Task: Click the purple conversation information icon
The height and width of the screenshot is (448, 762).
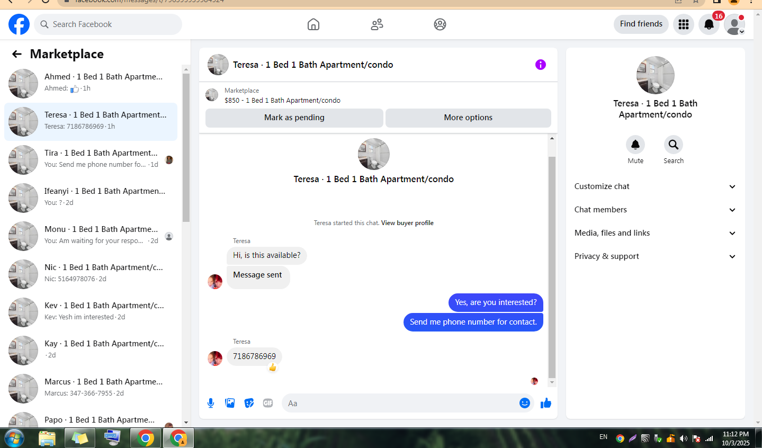Action: click(541, 65)
